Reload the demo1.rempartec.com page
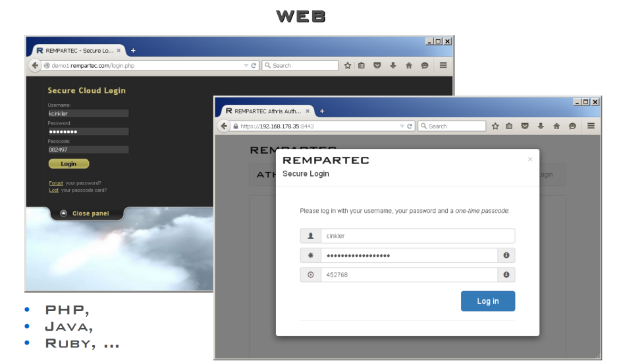 [254, 66]
